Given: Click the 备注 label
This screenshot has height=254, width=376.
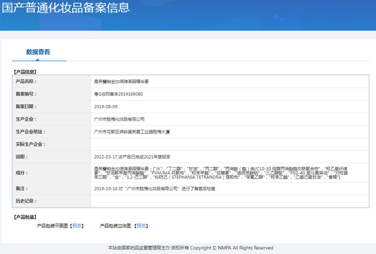Looking at the screenshot, I should (22, 188).
